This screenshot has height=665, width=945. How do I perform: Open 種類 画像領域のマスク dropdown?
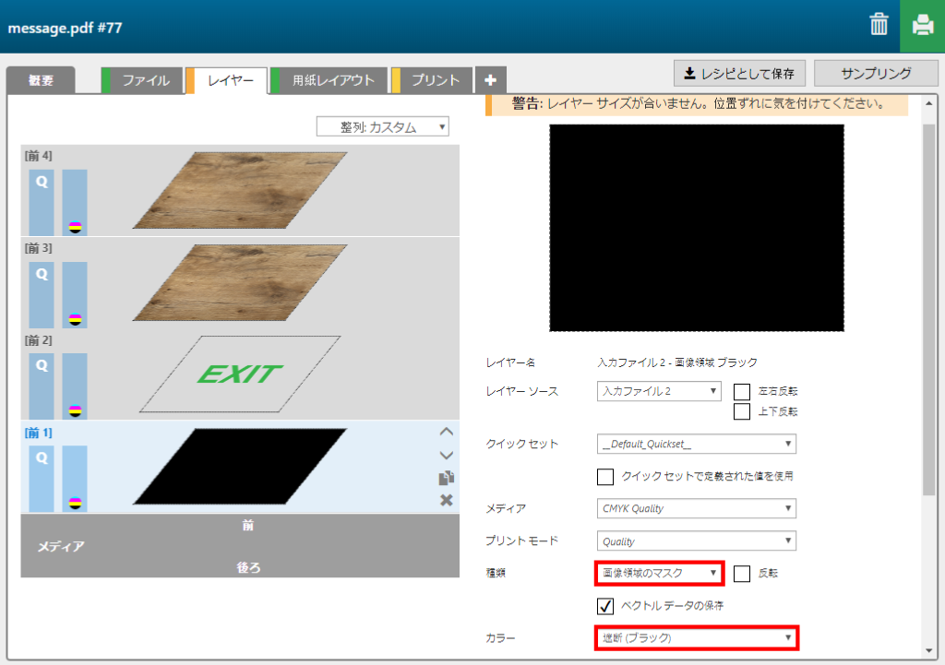(659, 573)
